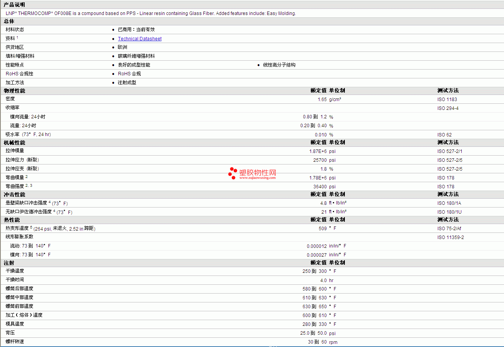Click flow shrinkage value 0.20 到 0.40
Viewport: 504px width, 347px height.
point(313,126)
